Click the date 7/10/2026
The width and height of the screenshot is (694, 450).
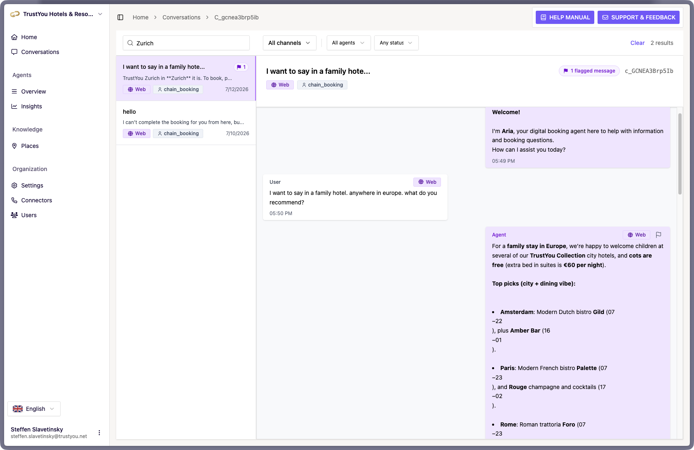[x=237, y=134]
